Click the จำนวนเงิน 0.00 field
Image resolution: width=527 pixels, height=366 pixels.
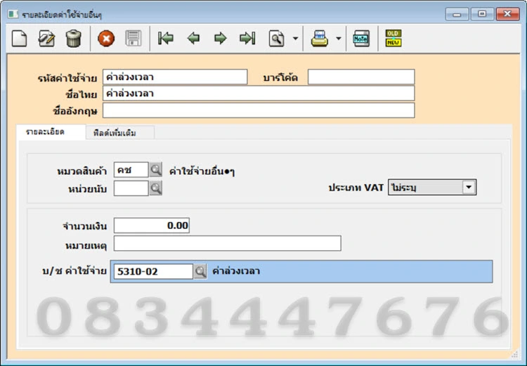152,226
